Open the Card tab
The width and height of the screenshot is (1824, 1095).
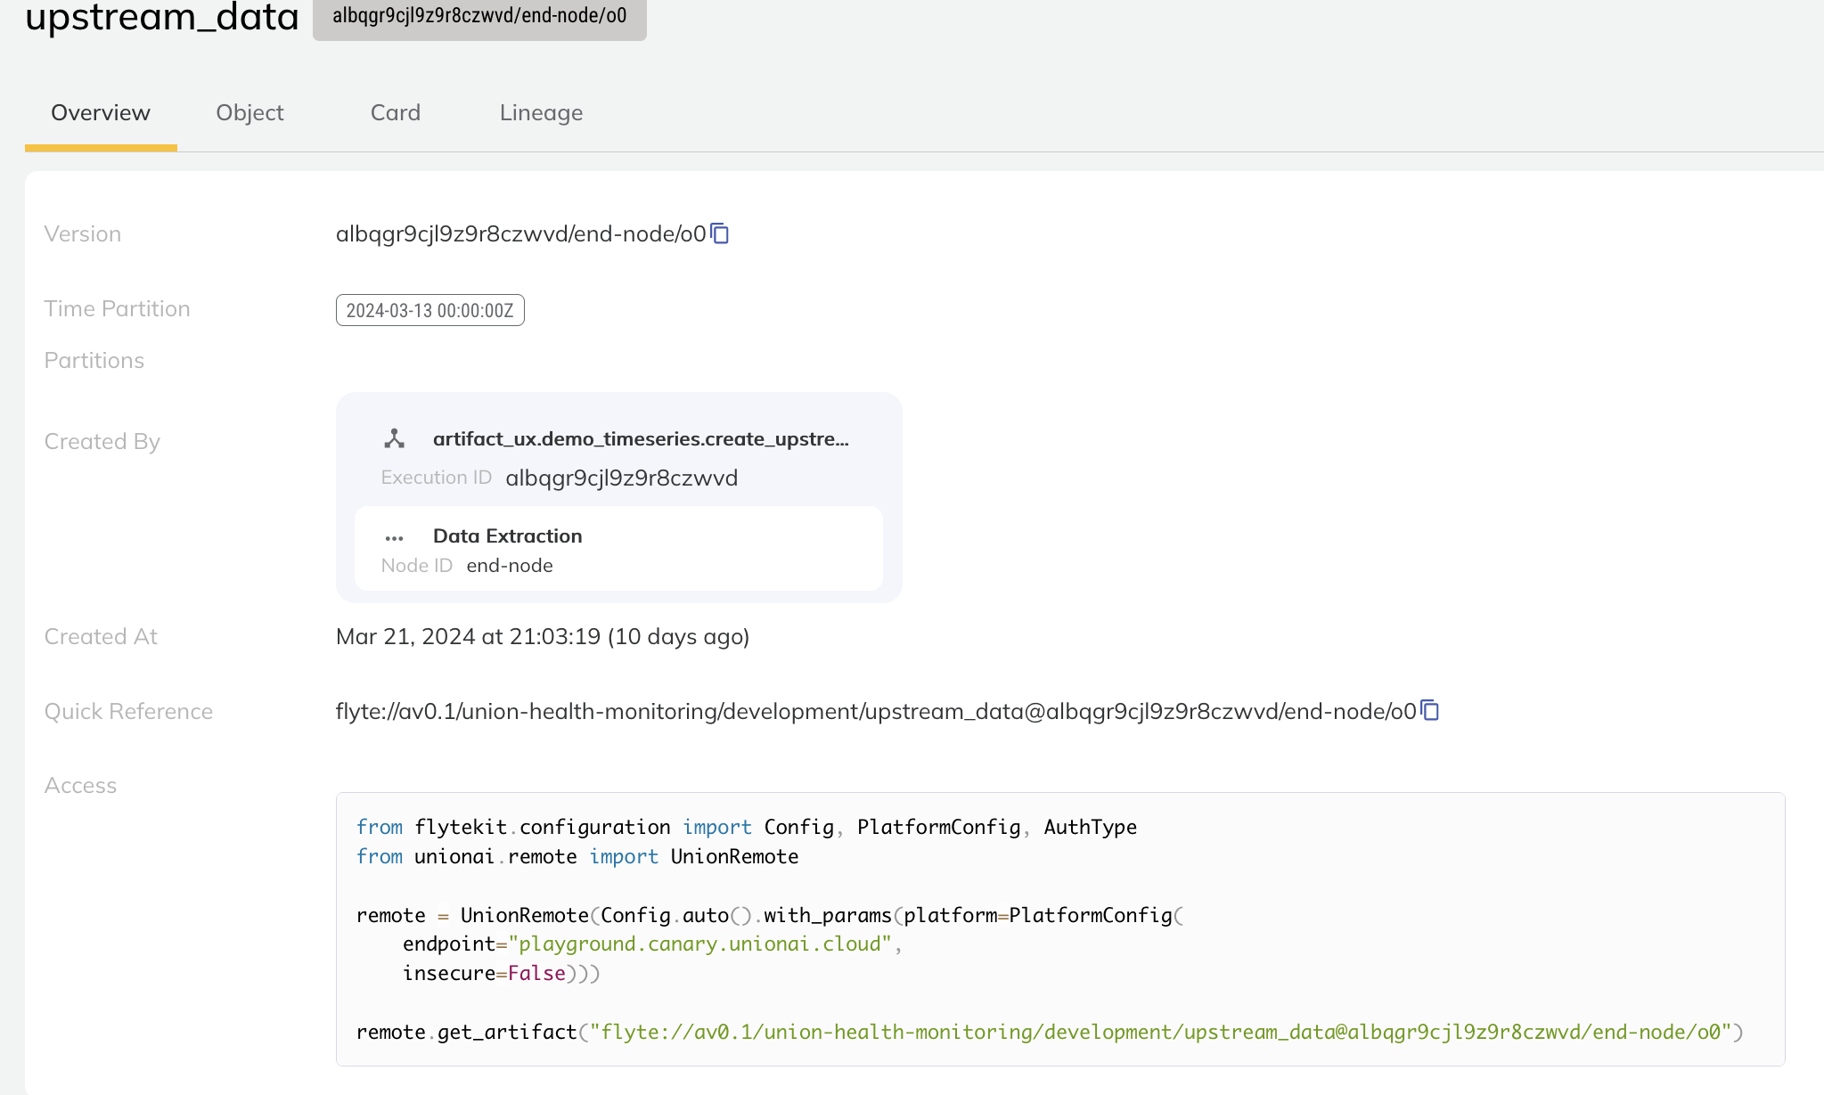click(396, 113)
